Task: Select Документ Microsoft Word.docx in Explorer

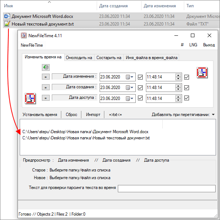Action: (42, 16)
